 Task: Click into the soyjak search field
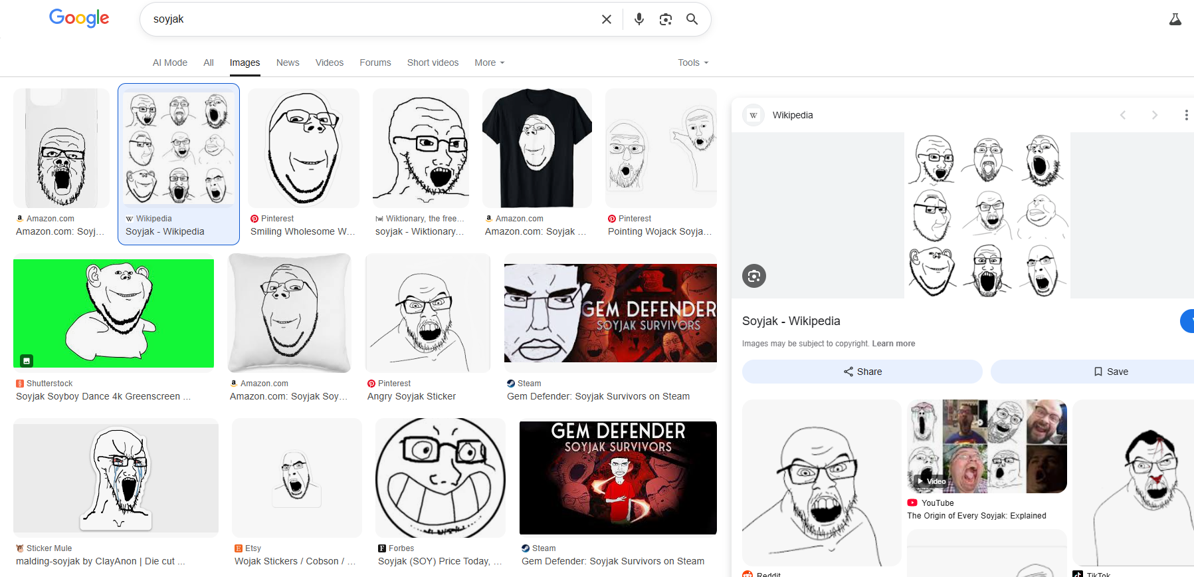372,19
